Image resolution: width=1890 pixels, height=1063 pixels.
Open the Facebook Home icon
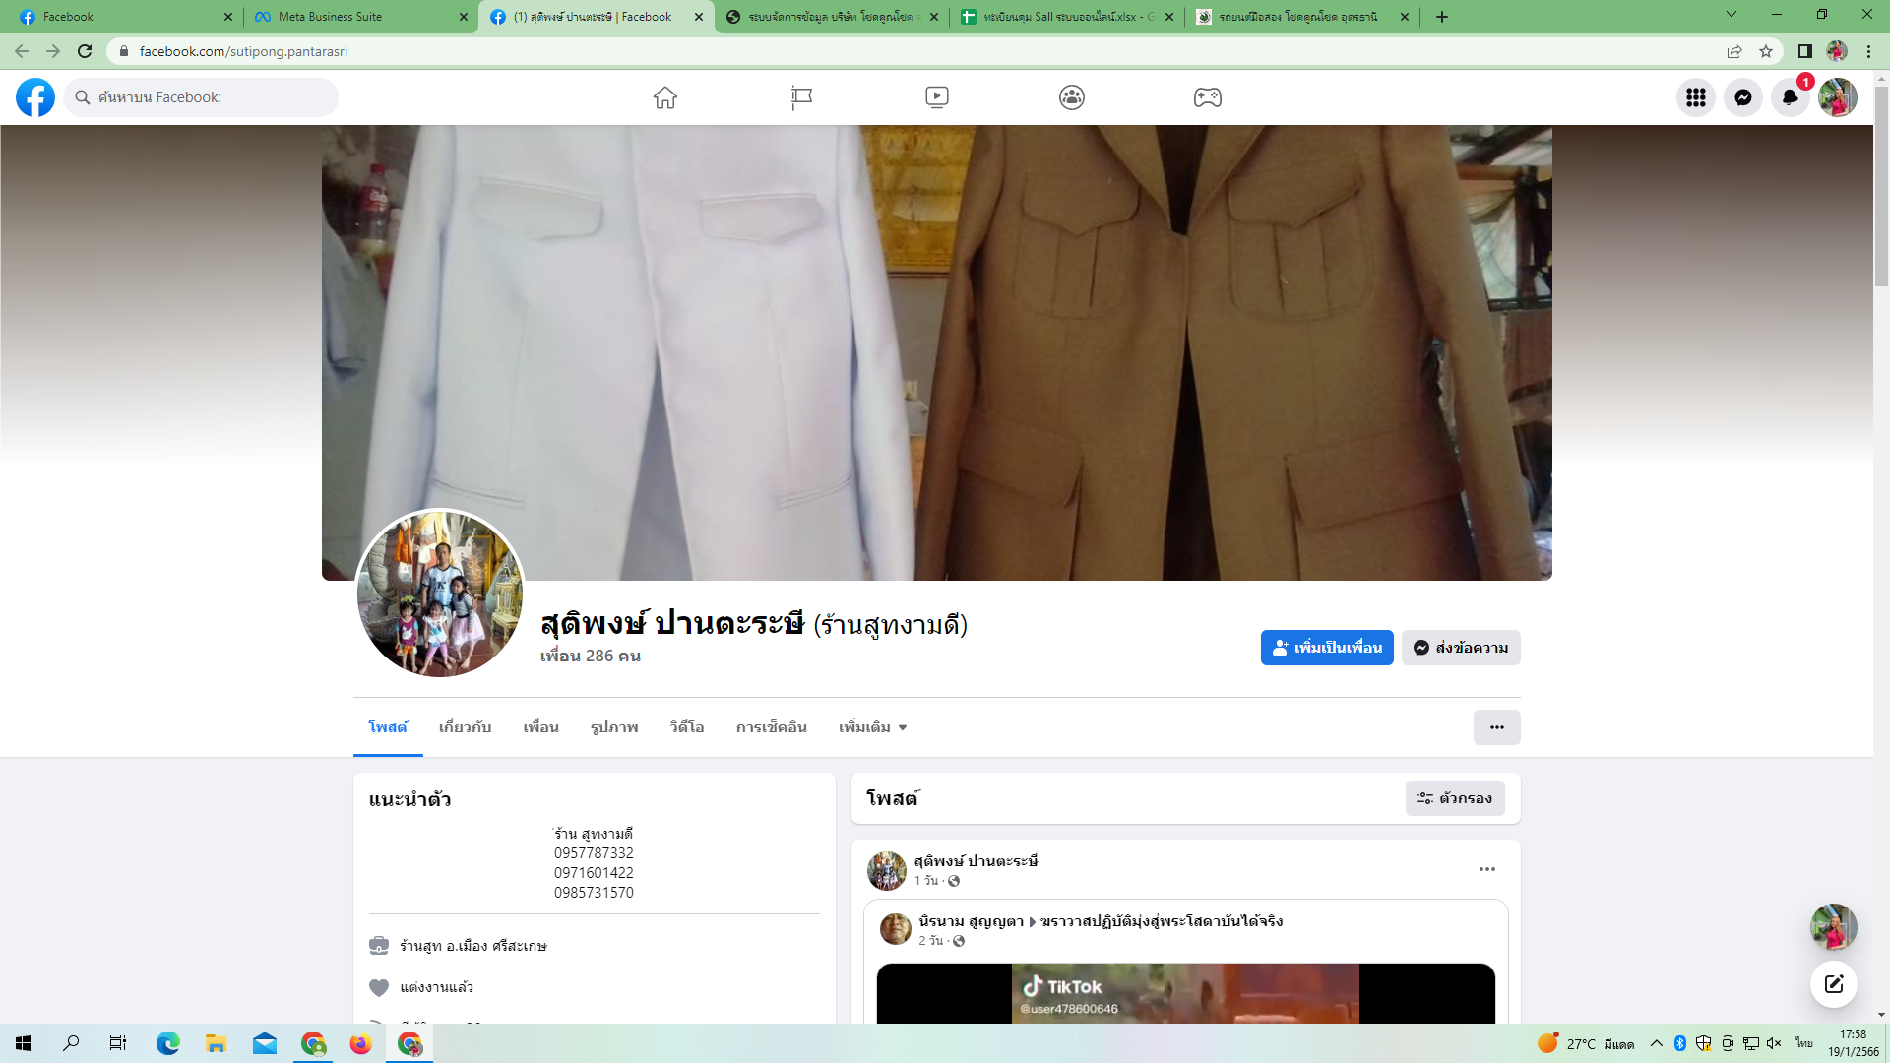pos(665,97)
